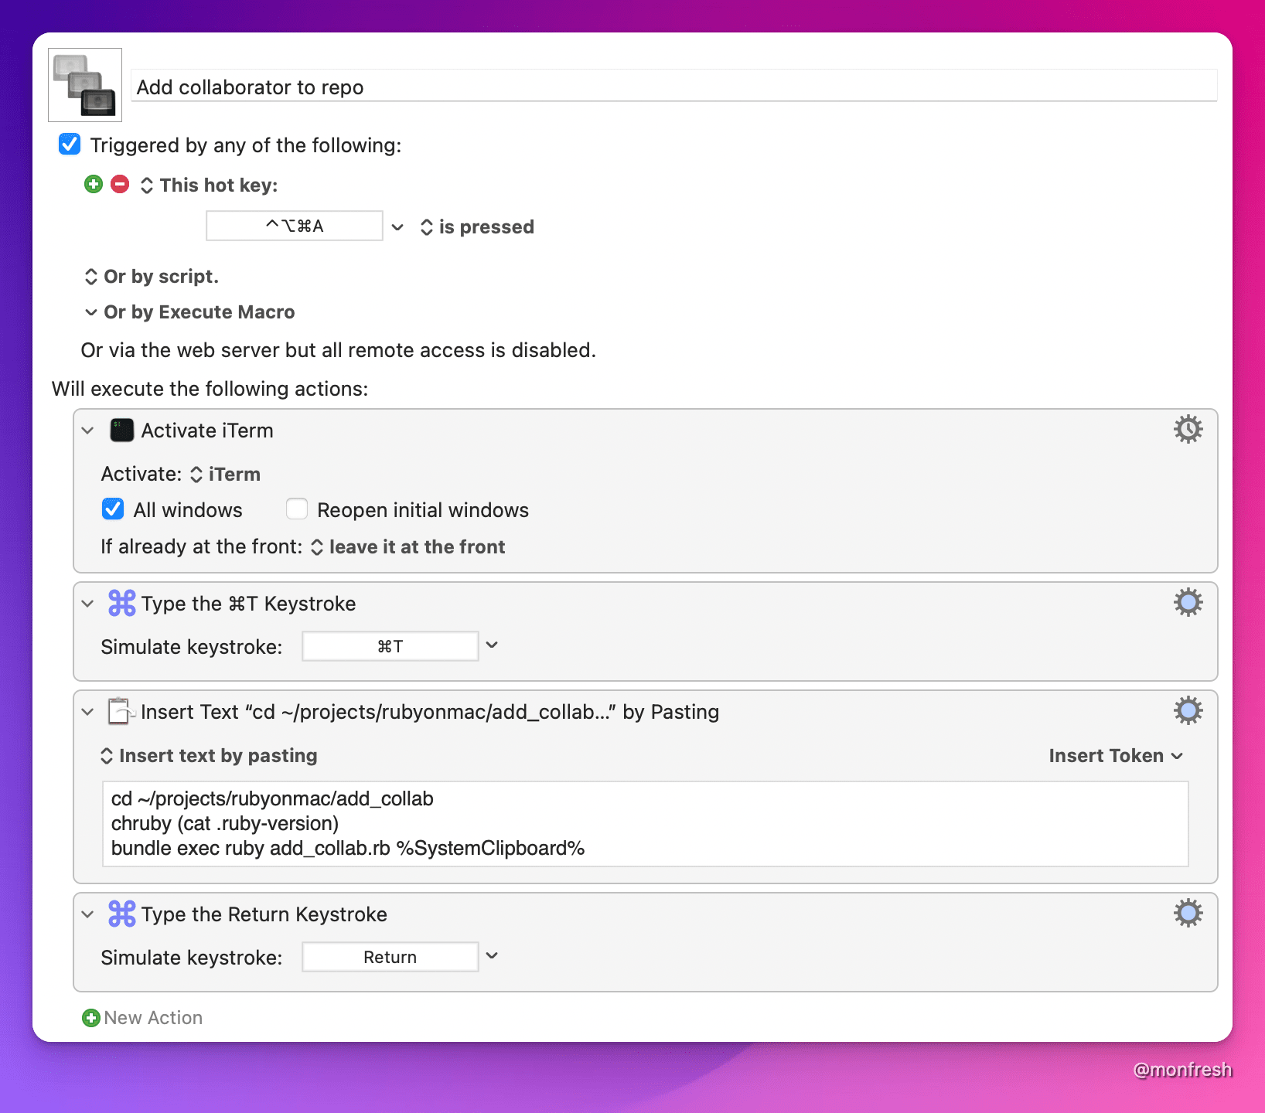Image resolution: width=1265 pixels, height=1113 pixels.
Task: Click the green New Action plus icon
Action: (x=91, y=1018)
